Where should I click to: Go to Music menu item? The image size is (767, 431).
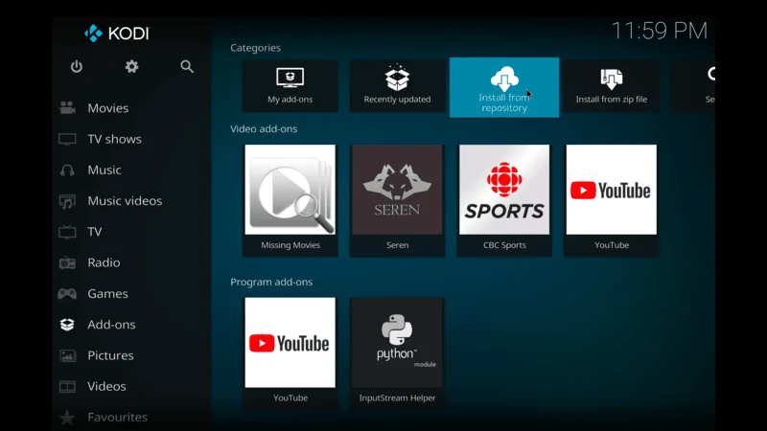[x=105, y=170]
